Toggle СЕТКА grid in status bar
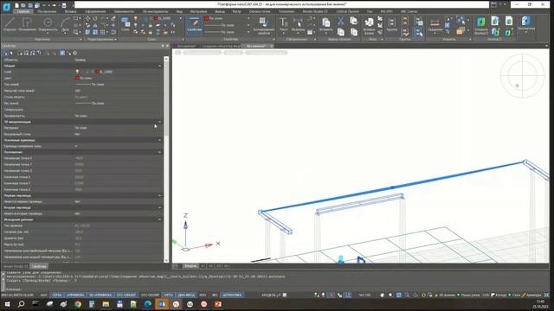The width and height of the screenshot is (554, 311). click(57, 295)
